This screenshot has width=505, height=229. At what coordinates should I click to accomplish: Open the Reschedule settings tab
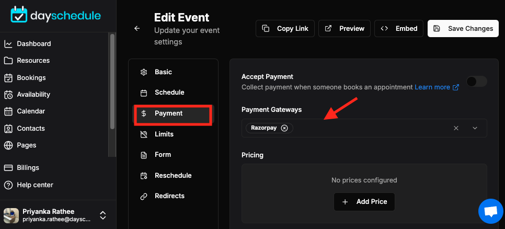pyautogui.click(x=173, y=176)
